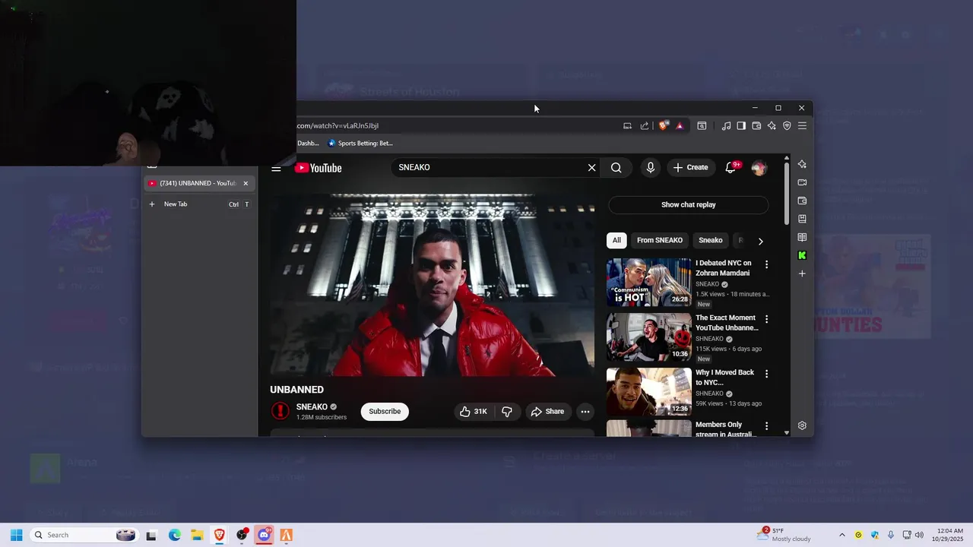Open the I Debated NYC video thumbnail
Viewport: 973px width, 547px height.
[648, 282]
